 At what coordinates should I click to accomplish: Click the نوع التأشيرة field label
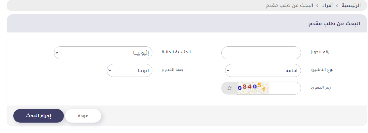click(x=321, y=70)
